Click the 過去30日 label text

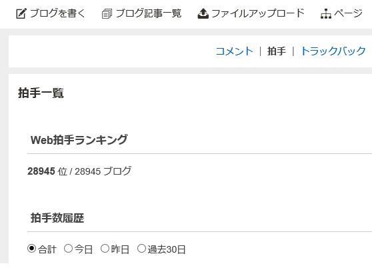[x=167, y=249]
